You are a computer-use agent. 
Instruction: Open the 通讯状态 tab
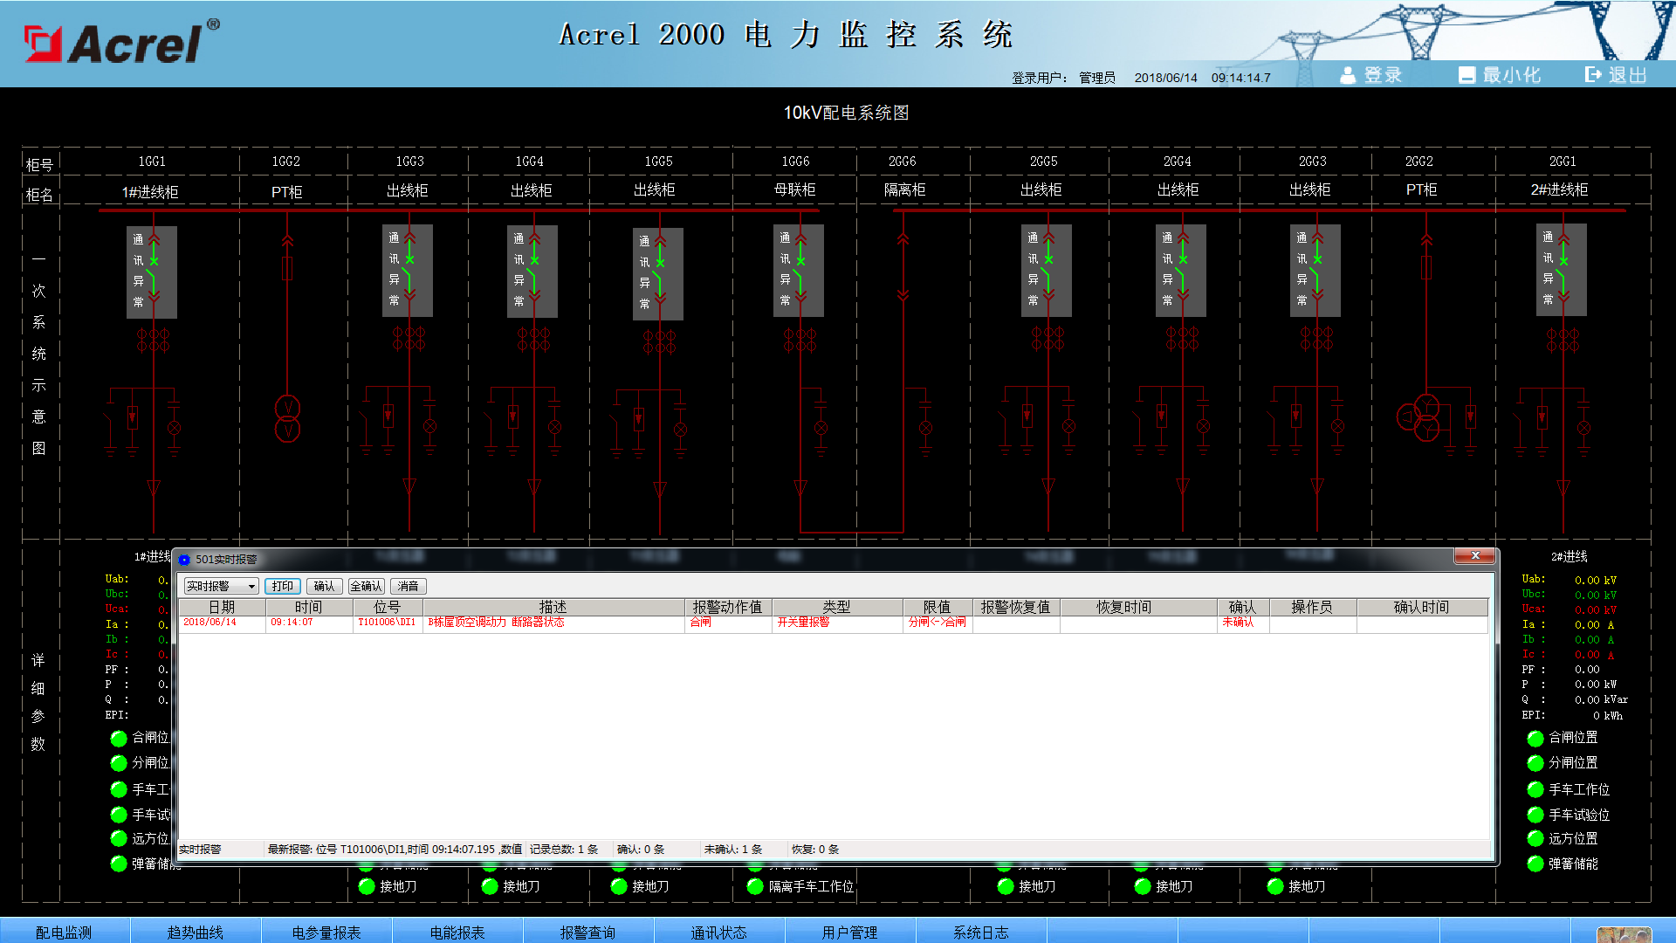(x=719, y=932)
